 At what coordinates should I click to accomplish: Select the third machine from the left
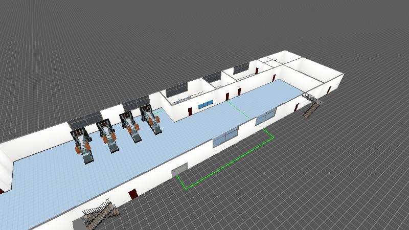(x=131, y=128)
